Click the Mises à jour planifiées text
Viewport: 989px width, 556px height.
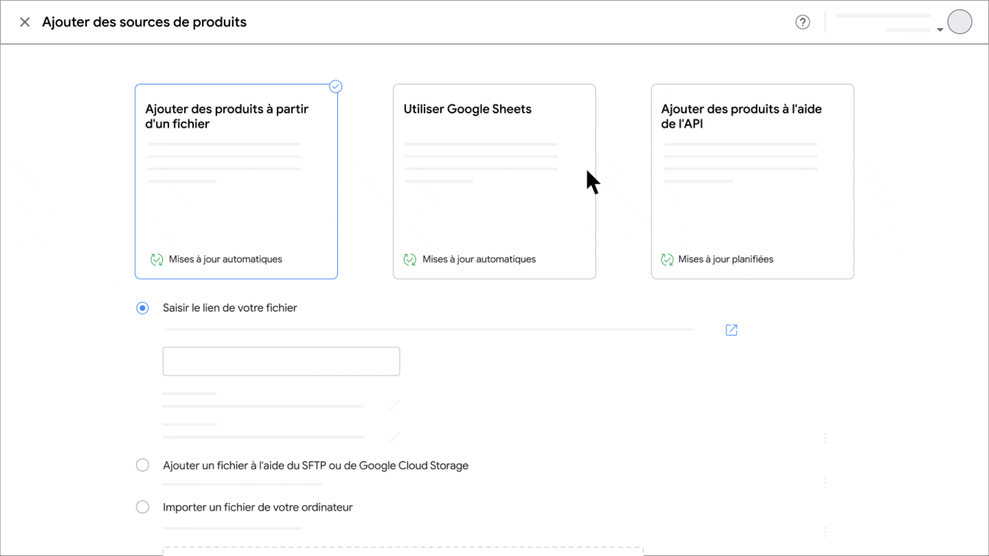point(725,259)
